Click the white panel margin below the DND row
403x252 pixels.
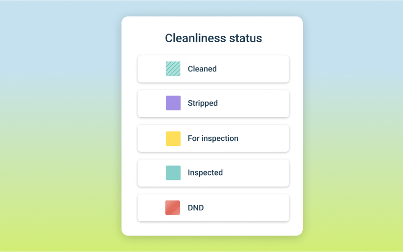click(x=212, y=228)
